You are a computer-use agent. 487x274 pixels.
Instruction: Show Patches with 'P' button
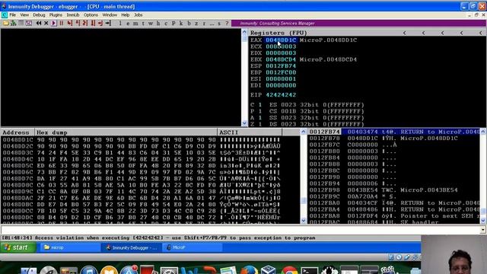(173, 24)
